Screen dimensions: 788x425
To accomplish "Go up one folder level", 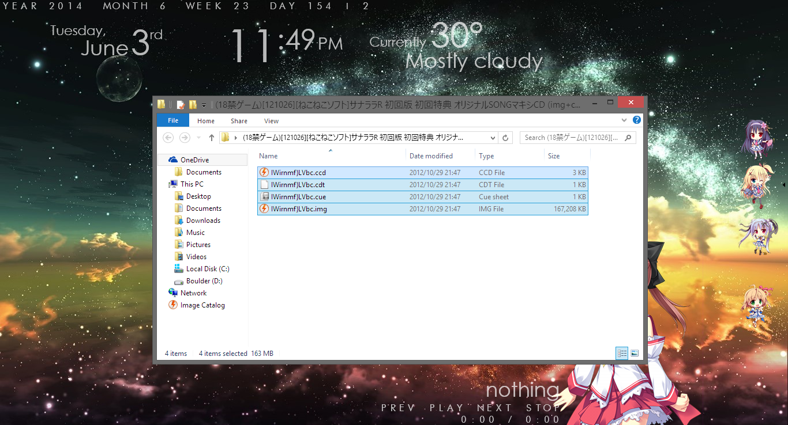I will click(x=212, y=138).
